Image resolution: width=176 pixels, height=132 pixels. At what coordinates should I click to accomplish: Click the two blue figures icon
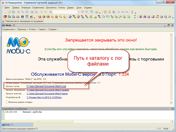(23, 17)
